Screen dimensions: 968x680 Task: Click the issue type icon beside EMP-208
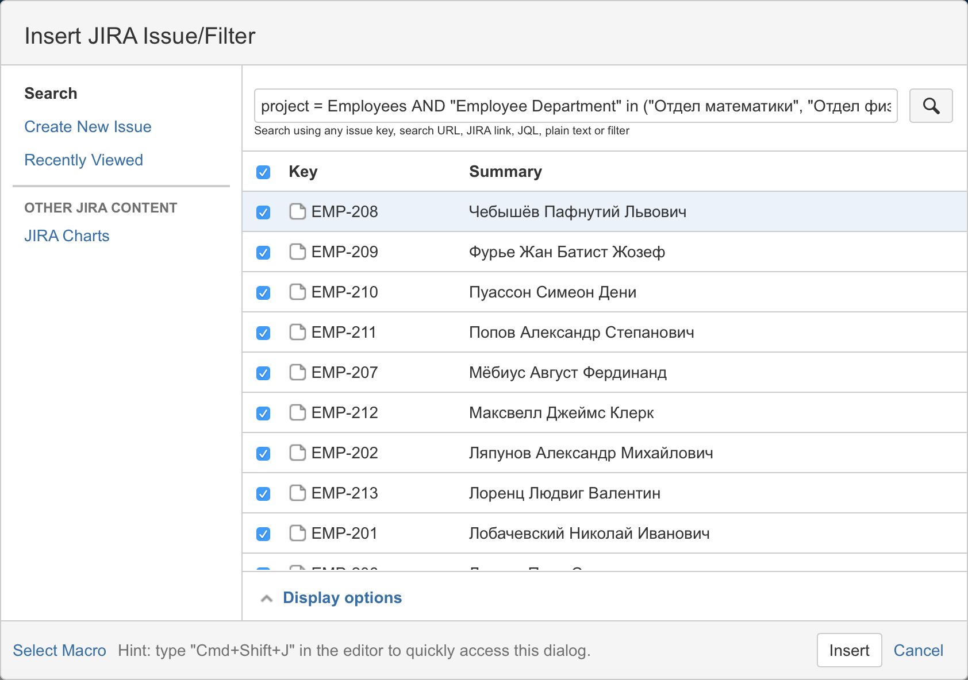[297, 212]
